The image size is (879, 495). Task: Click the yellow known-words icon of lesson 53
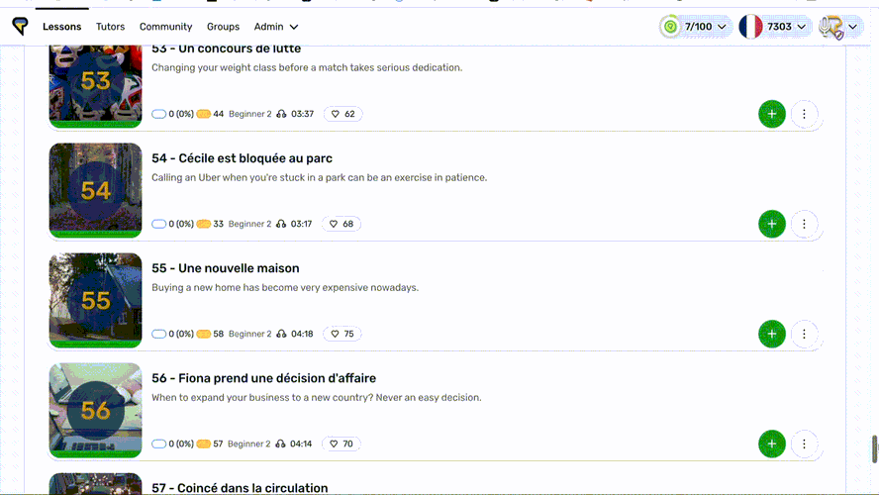(204, 114)
